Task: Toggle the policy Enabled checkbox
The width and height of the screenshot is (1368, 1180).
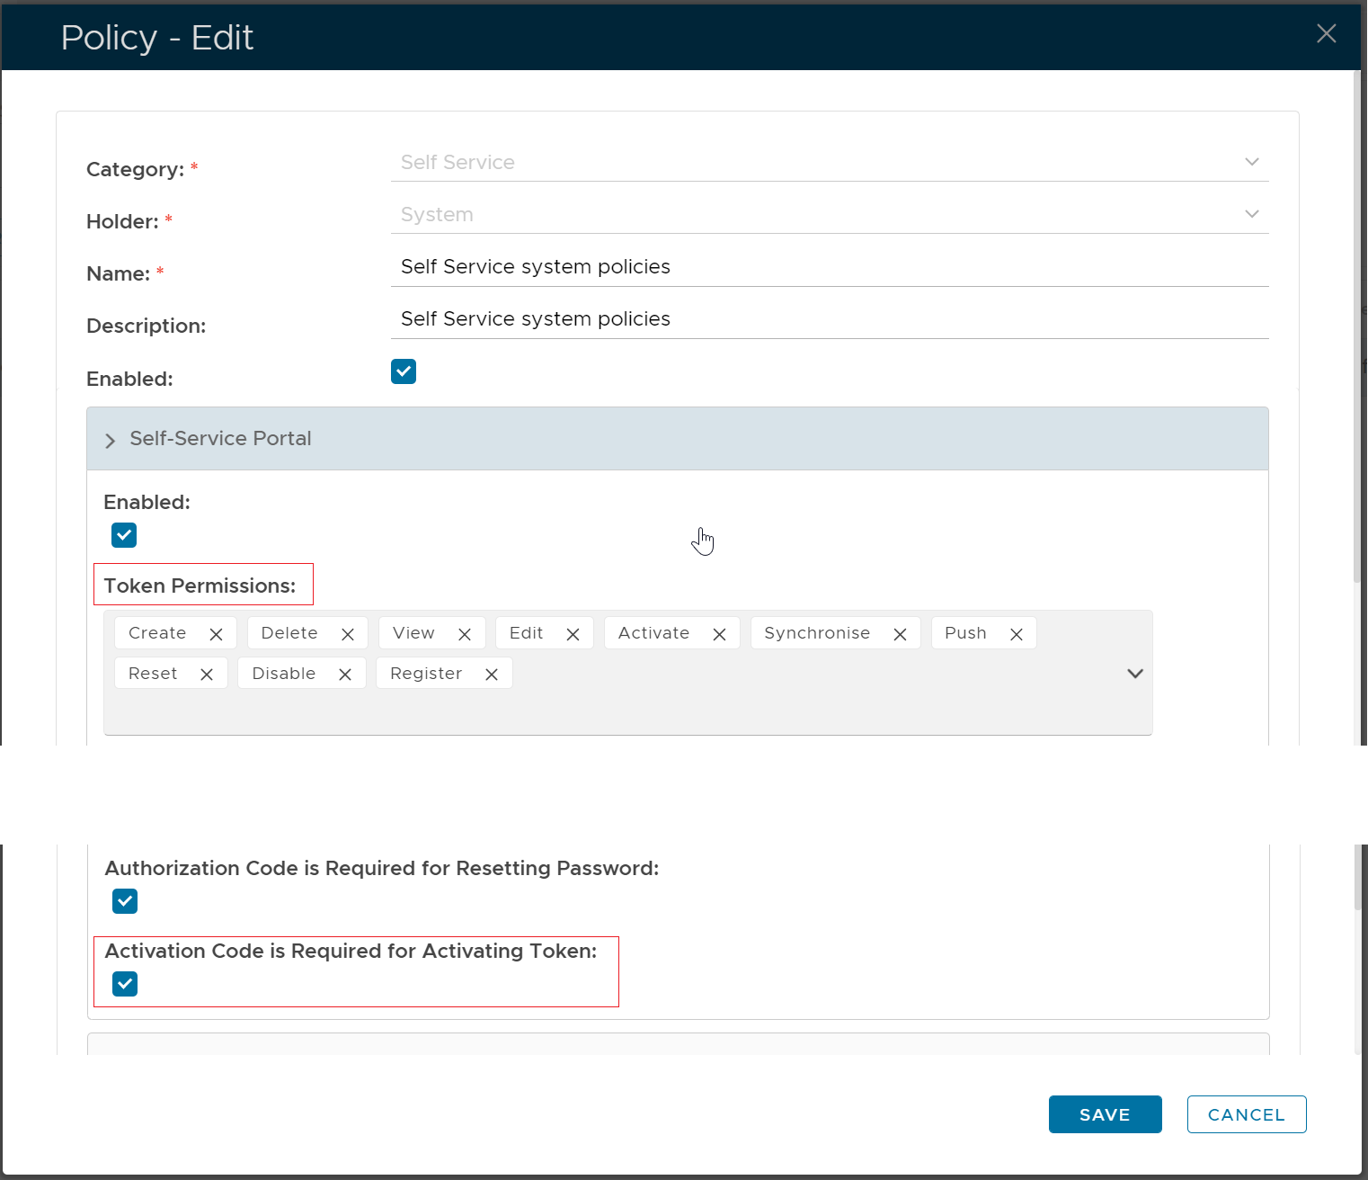Action: click(404, 371)
